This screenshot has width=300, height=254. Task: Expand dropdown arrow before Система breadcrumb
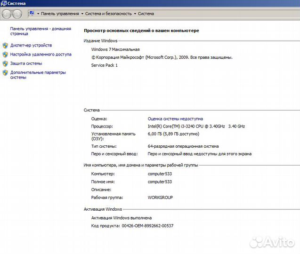click(135, 14)
